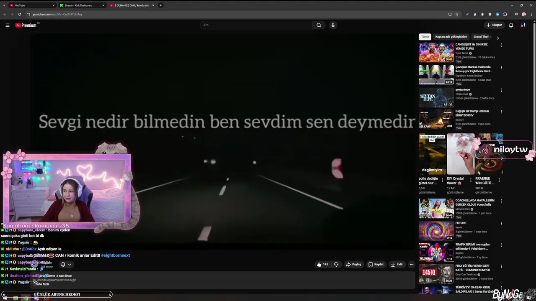Open the purple feather extension
536x301 pixels.
pos(467,14)
